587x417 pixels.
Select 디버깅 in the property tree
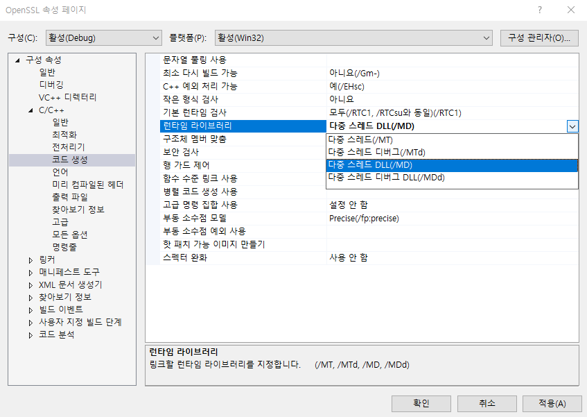coord(51,85)
